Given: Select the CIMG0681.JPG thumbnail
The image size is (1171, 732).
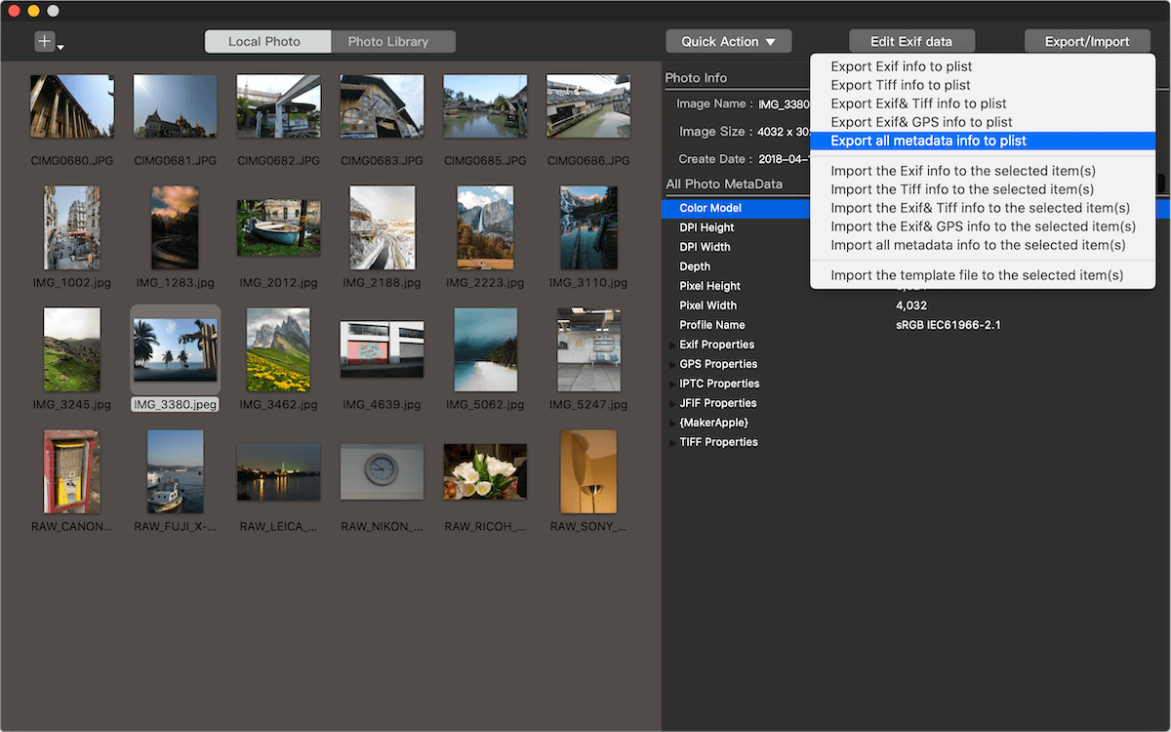Looking at the screenshot, I should tap(175, 106).
